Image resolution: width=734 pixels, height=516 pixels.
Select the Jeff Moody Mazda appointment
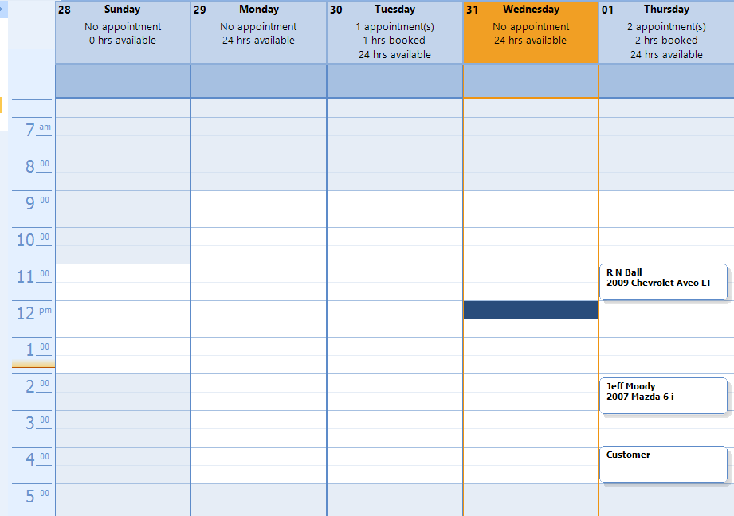tap(663, 396)
